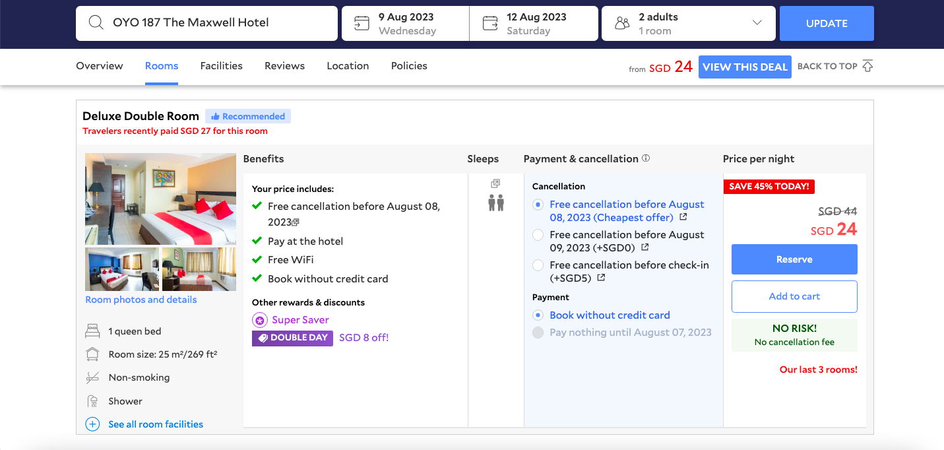Screen dimensions: 944x450
Task: Click SGD 8 off! text
Action: pyautogui.click(x=364, y=338)
